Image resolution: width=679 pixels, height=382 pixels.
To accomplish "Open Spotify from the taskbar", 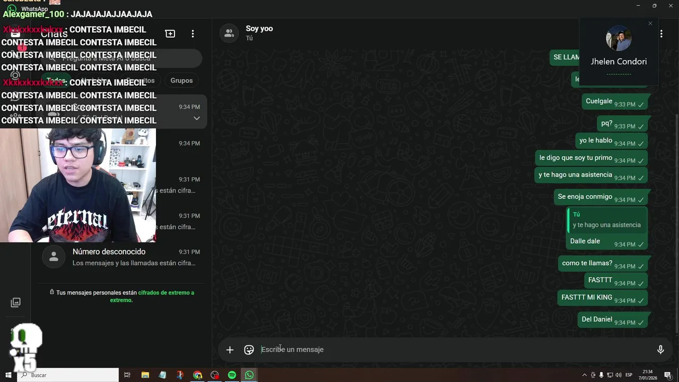I will [x=232, y=375].
